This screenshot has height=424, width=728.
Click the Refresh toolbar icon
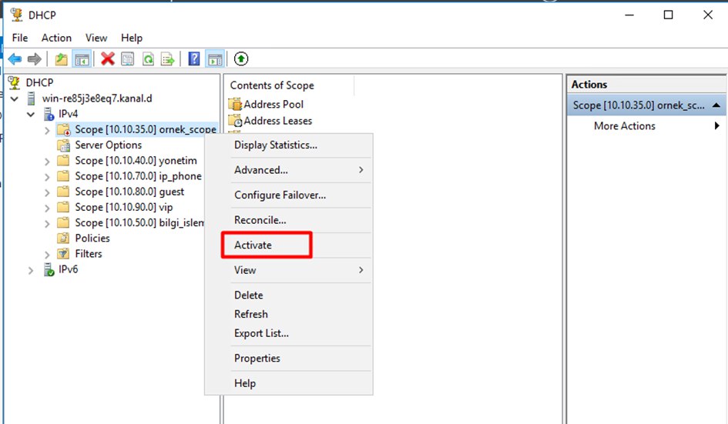[148, 59]
